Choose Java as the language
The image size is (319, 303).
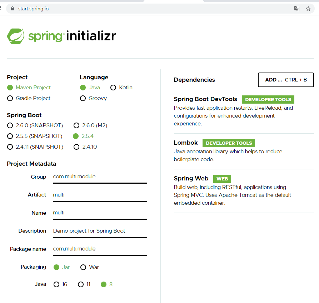point(83,88)
